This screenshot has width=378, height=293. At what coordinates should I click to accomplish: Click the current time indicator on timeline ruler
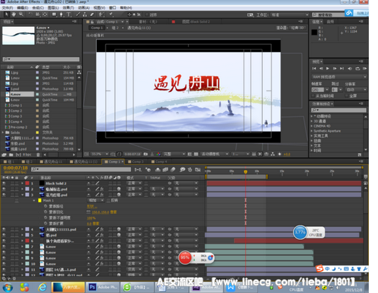[x=246, y=171]
